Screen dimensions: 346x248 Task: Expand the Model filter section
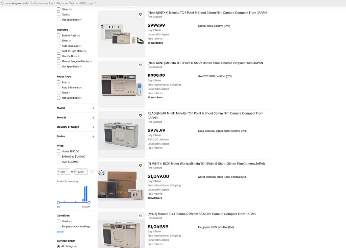pos(93,108)
